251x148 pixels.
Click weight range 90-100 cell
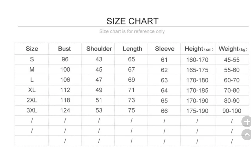click(232, 111)
